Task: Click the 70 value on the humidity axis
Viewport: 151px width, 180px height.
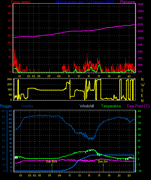Action: click(4, 129)
